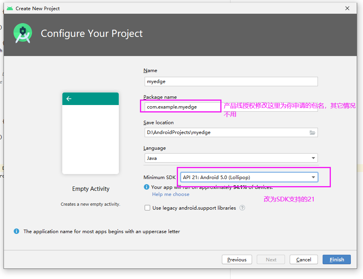The height and width of the screenshot is (279, 363).
Task: Click the Empty Activity preview thumbnail
Action: (x=91, y=133)
